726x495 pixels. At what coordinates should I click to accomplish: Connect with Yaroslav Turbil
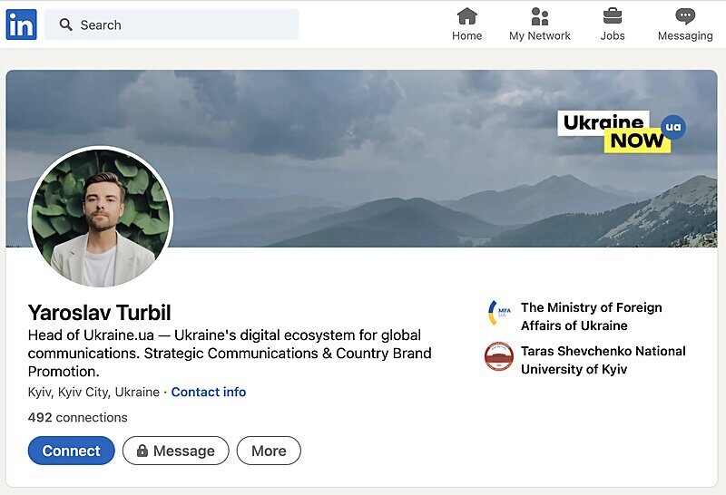pyautogui.click(x=72, y=451)
